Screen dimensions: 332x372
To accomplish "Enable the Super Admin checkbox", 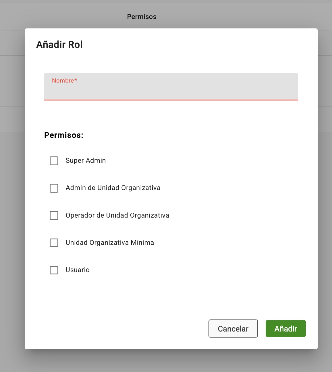I will 54,161.
